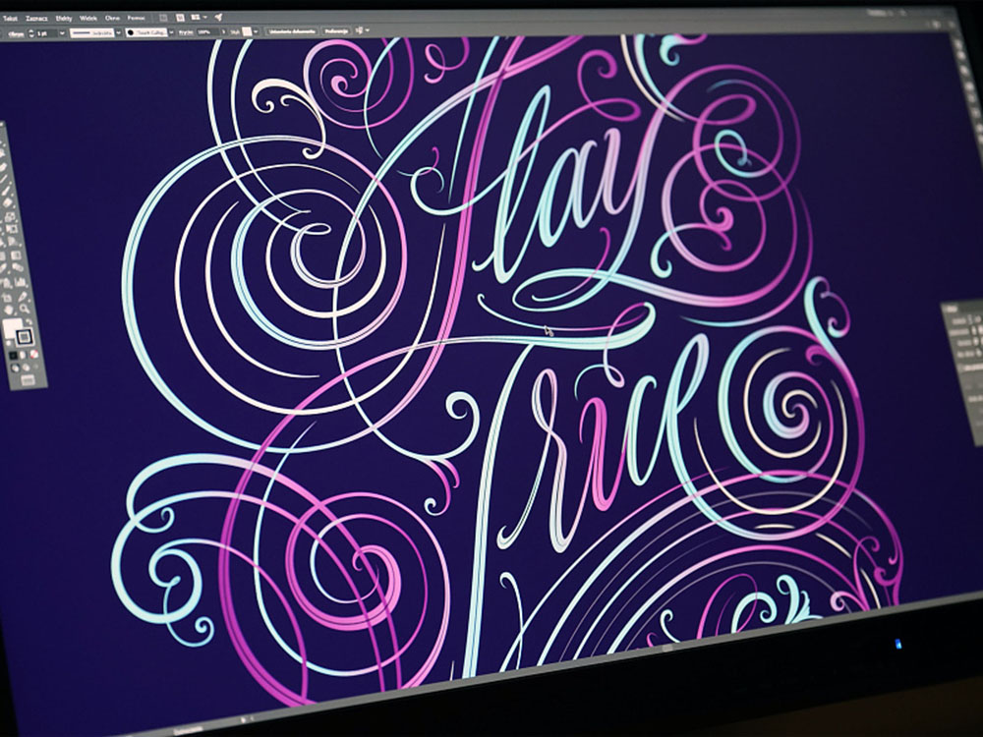Open the Pomoc menu
The image size is (983, 737).
pos(136,18)
